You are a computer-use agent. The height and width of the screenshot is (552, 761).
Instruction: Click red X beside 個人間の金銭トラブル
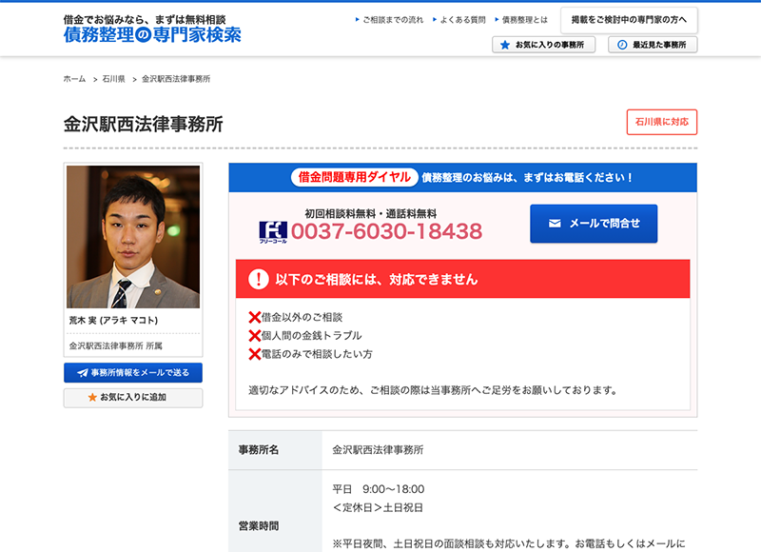254,336
